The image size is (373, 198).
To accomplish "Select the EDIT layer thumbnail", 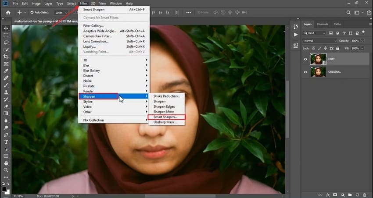I will point(318,59).
